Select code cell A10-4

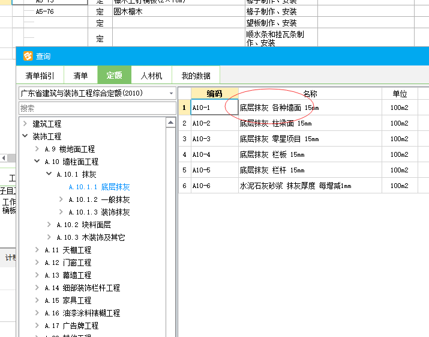click(x=215, y=154)
